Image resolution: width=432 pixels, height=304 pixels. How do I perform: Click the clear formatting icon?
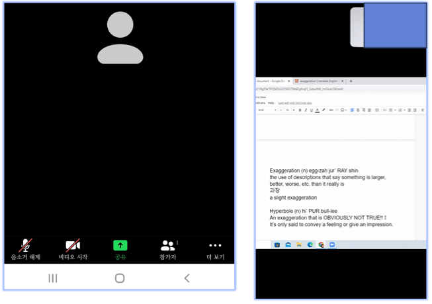(422, 110)
